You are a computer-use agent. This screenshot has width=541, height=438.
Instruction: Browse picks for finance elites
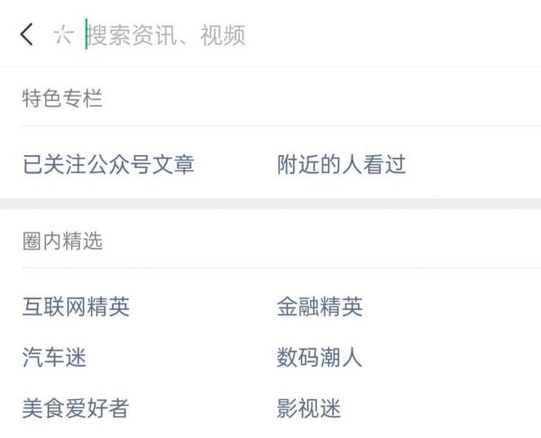pos(319,306)
